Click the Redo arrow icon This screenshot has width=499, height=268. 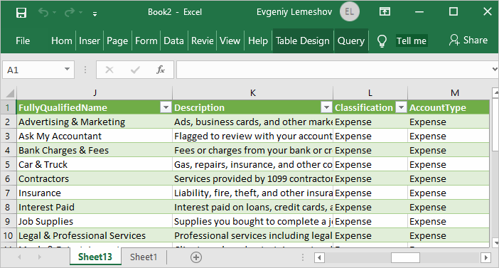(69, 12)
